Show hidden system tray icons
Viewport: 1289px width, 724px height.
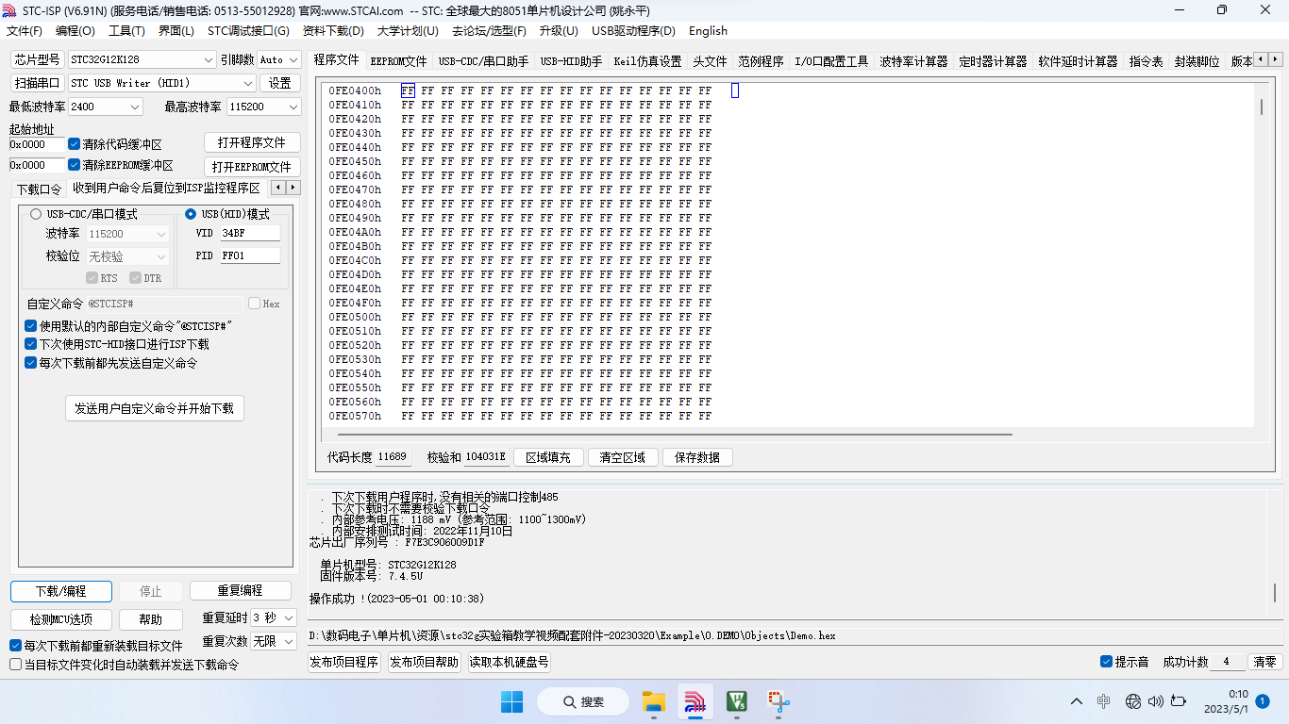pyautogui.click(x=1077, y=701)
